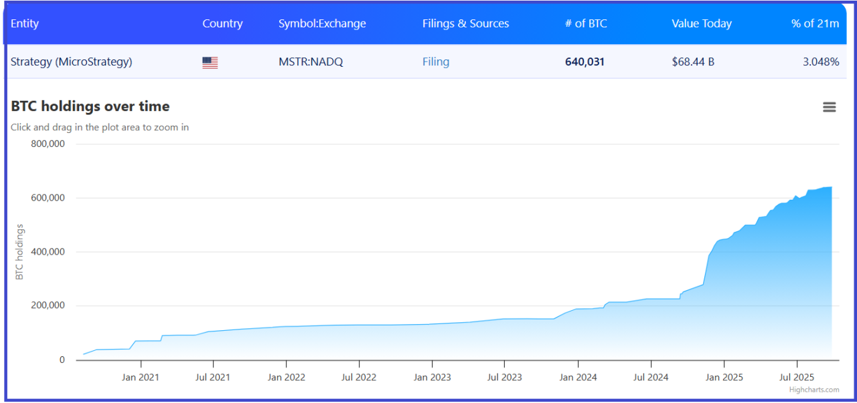
Task: Open the chart hamburger context menu
Action: pos(829,107)
